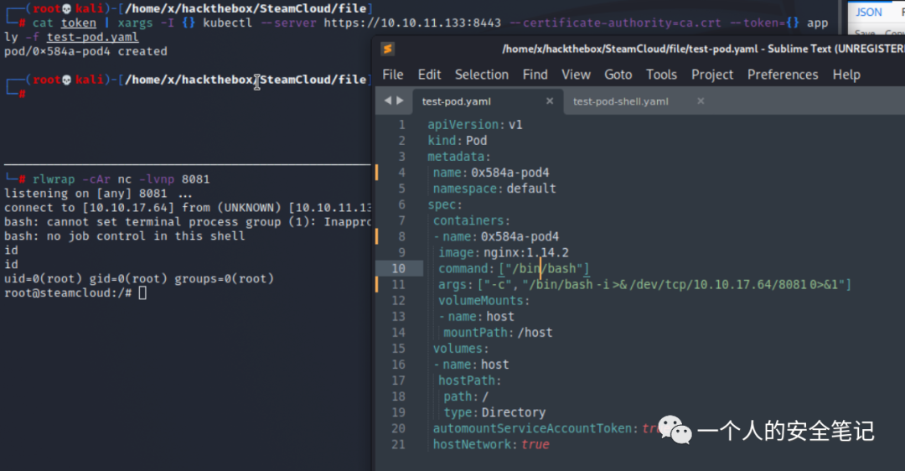Click the root@steamcloud shell prompt cursor
The width and height of the screenshot is (905, 471).
[142, 293]
